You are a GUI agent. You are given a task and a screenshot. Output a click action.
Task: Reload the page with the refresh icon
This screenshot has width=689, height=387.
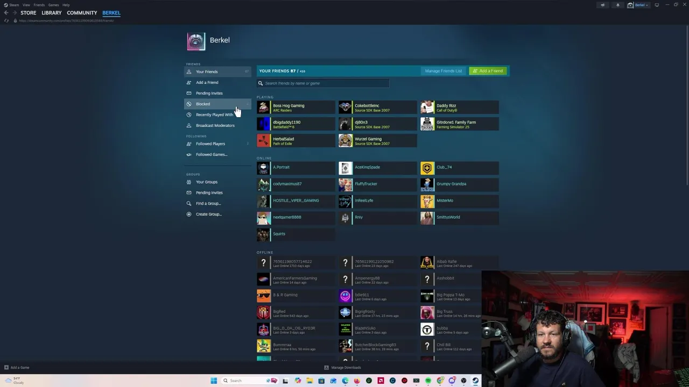coord(6,20)
